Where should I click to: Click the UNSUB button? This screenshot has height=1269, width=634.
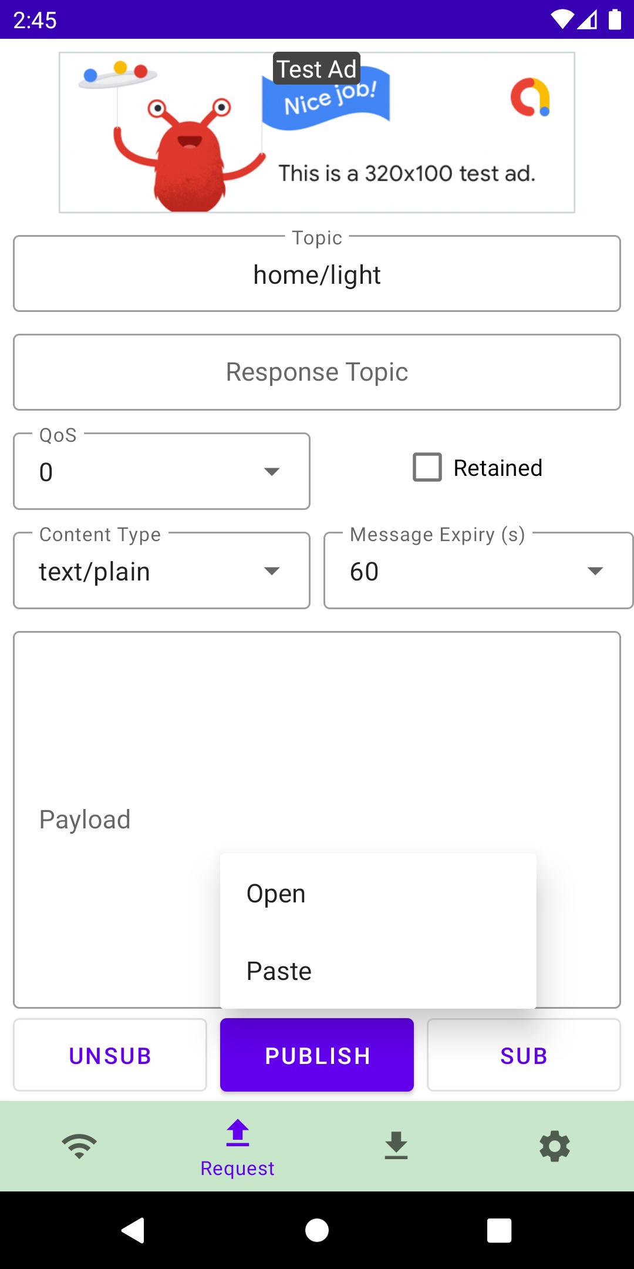click(110, 1055)
